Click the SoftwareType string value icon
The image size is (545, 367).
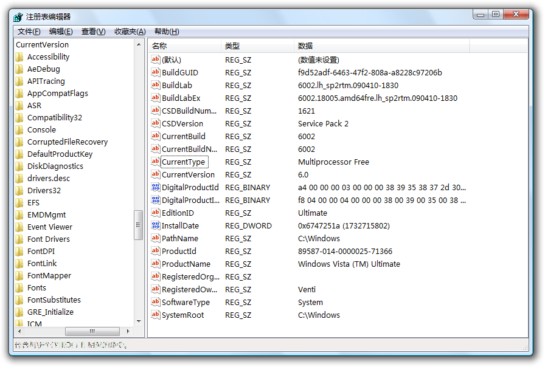155,302
